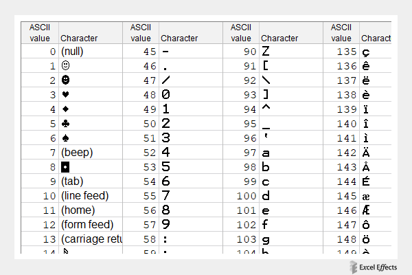The image size is (412, 275).
Task: Select the "(form feed)" cell
Action: (87, 225)
